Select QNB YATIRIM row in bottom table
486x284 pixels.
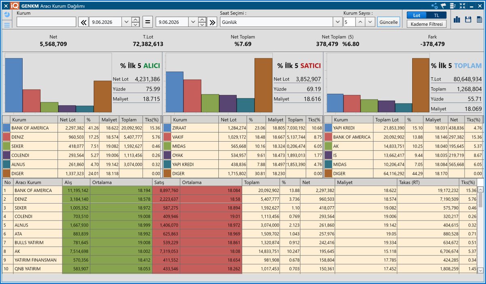click(239, 269)
